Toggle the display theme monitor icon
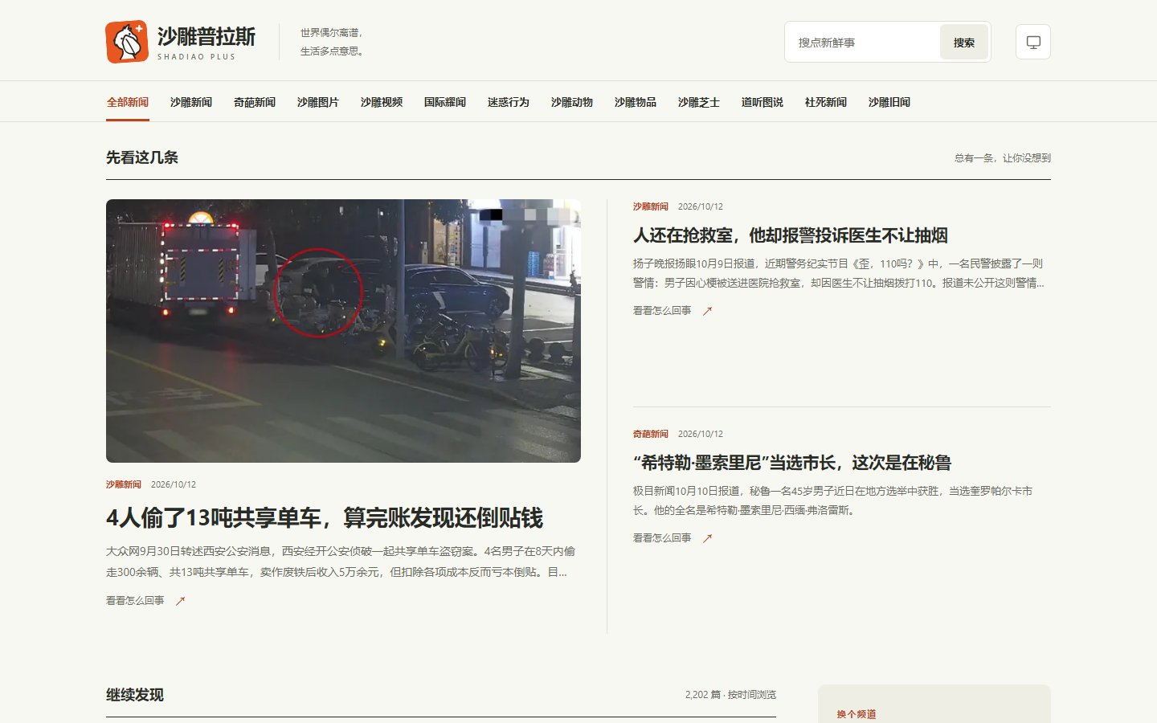This screenshot has width=1157, height=723. 1033,42
